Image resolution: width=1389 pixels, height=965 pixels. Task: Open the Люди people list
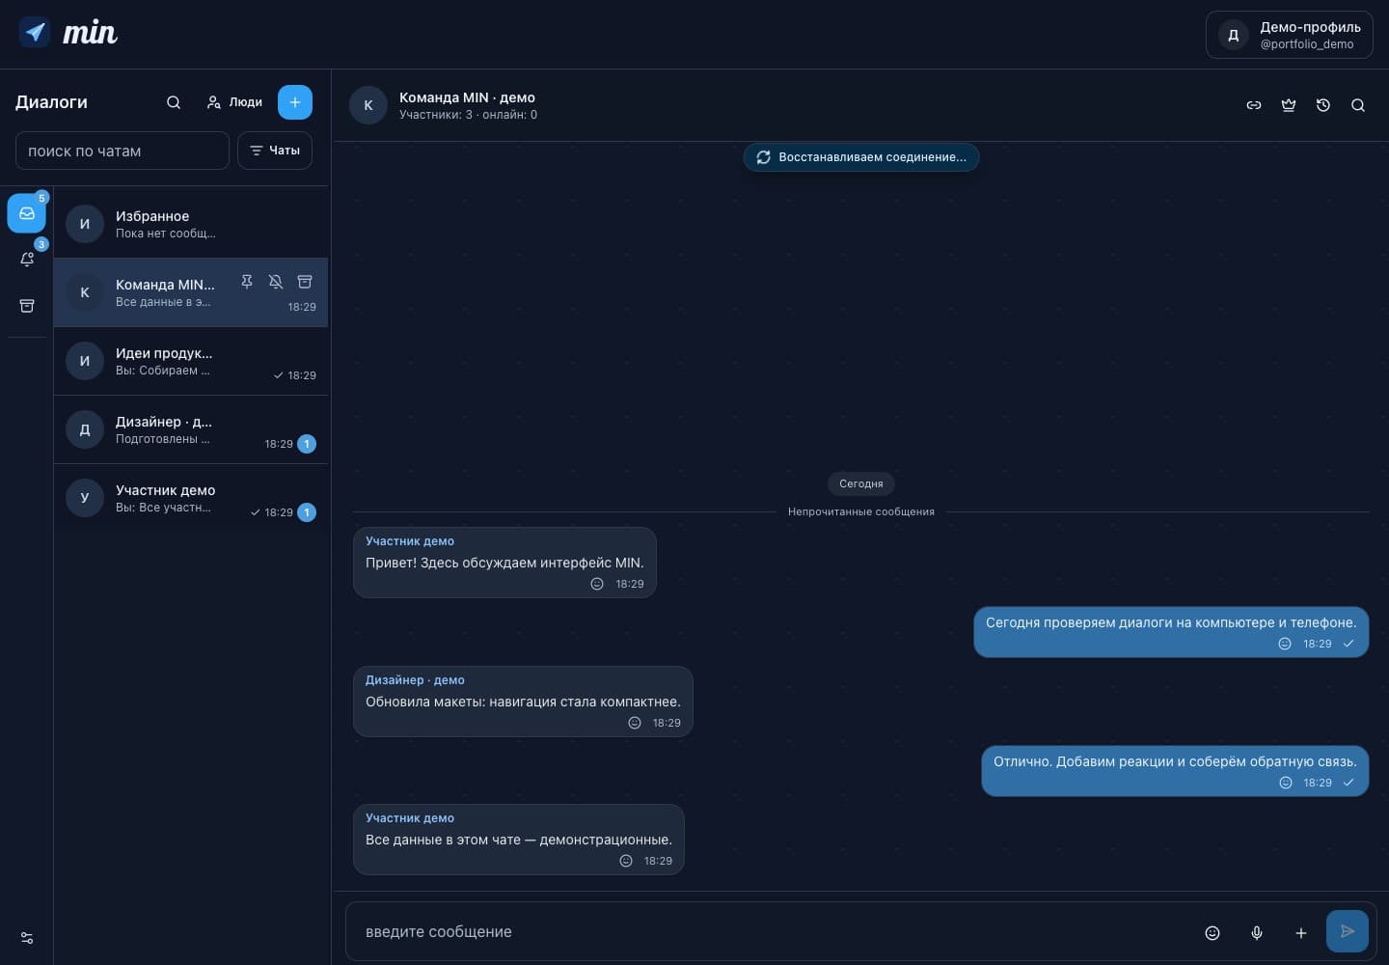click(235, 102)
